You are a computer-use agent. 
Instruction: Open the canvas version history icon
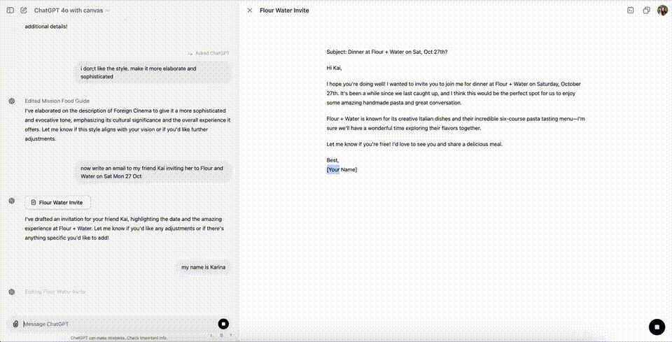[630, 10]
